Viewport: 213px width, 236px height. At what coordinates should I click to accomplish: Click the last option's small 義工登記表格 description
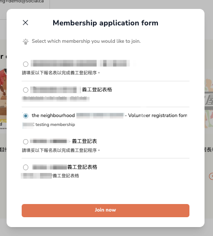click(x=66, y=176)
